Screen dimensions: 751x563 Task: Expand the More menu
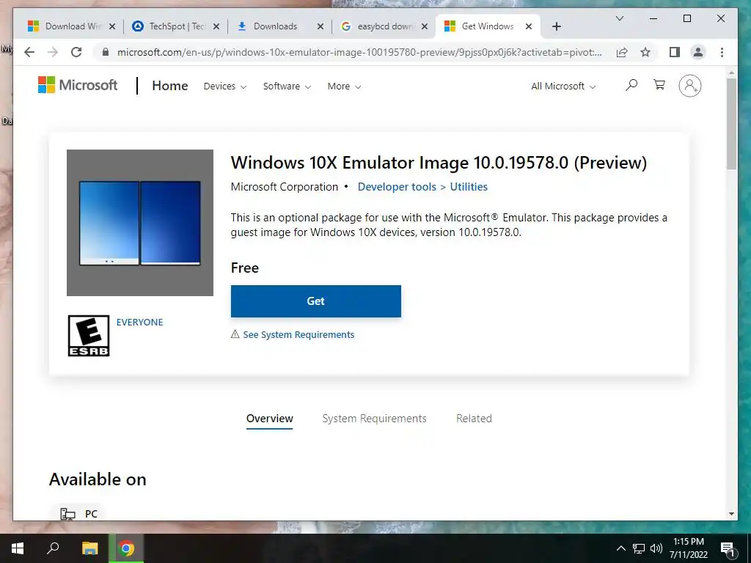pyautogui.click(x=345, y=87)
